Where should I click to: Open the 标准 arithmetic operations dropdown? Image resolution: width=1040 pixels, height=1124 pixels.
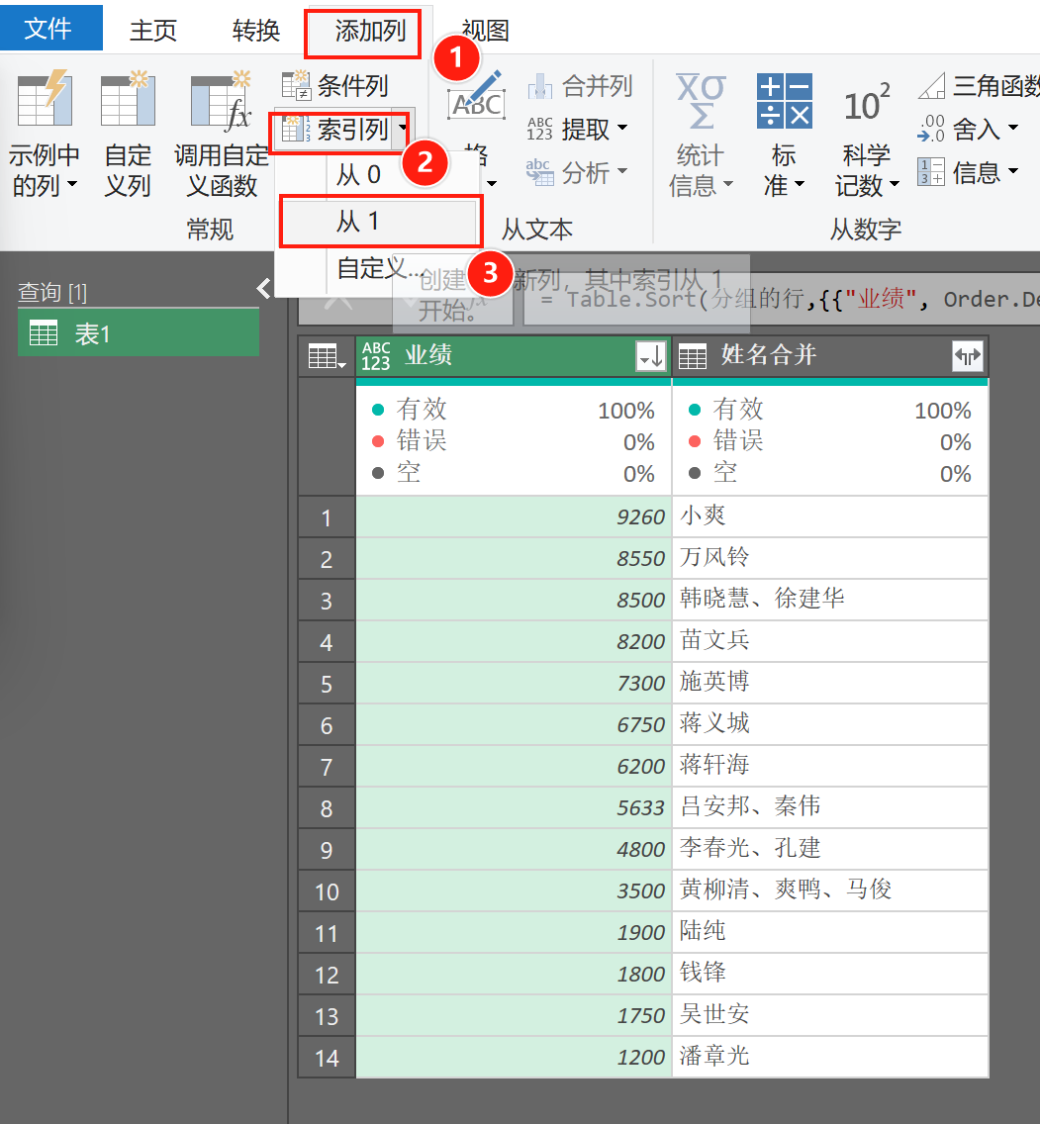coord(784,136)
